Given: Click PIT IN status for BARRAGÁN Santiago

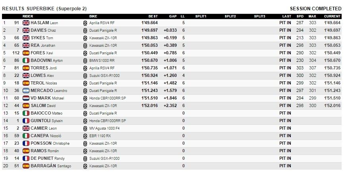Looking at the screenshot, I should pos(285,166).
